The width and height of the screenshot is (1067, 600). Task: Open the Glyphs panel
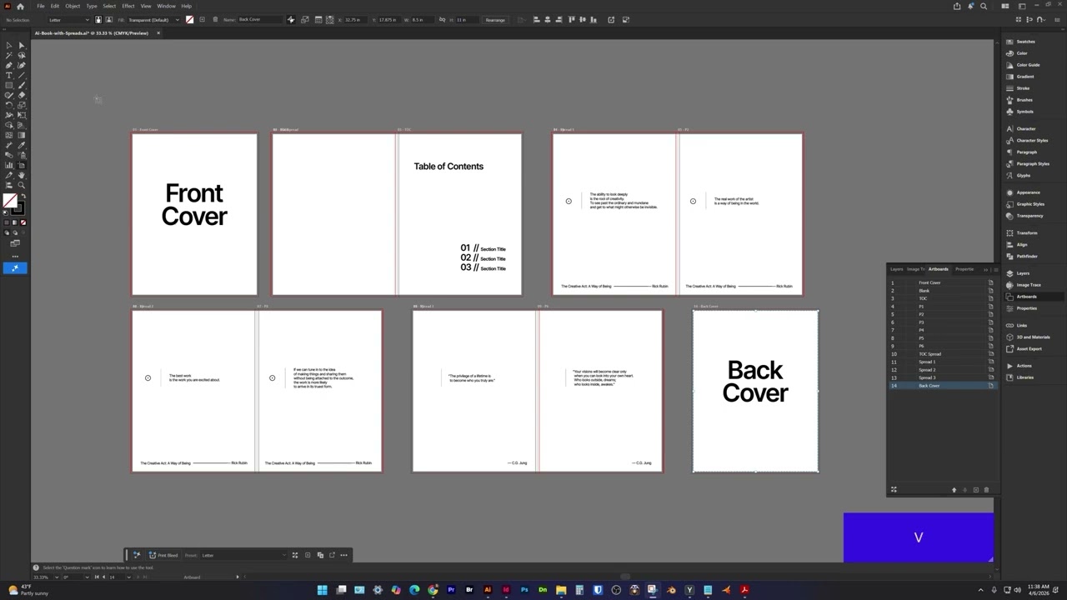pyautogui.click(x=1023, y=176)
